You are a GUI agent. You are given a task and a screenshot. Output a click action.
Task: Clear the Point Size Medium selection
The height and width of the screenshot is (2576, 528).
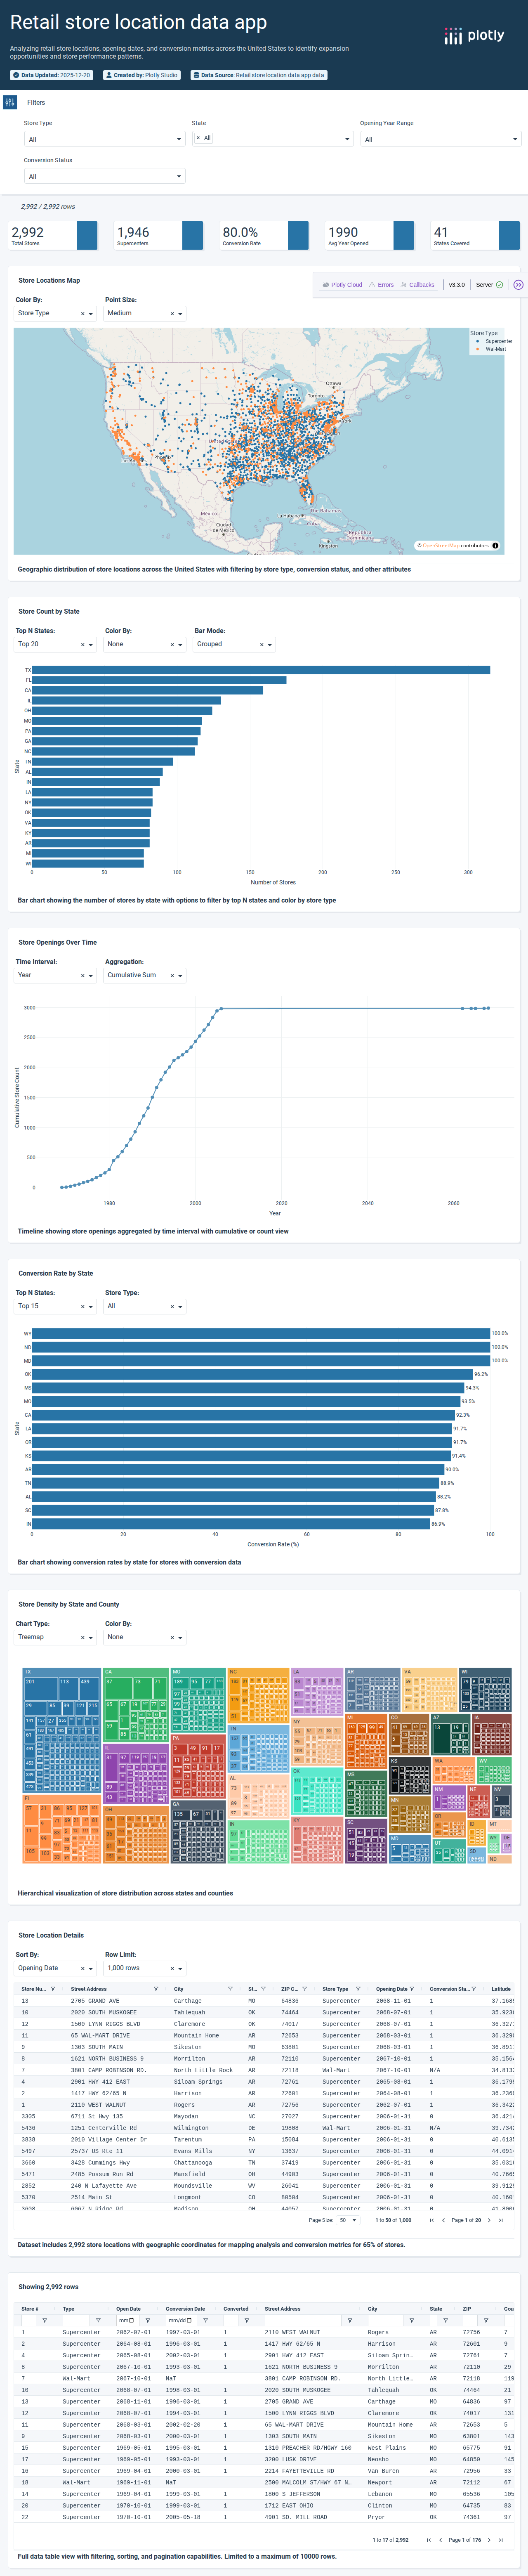tap(172, 314)
